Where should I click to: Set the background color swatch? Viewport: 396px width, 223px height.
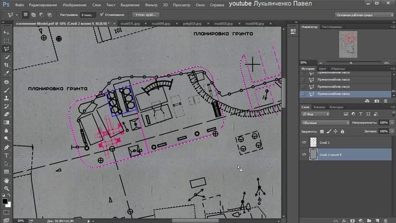click(x=9, y=205)
